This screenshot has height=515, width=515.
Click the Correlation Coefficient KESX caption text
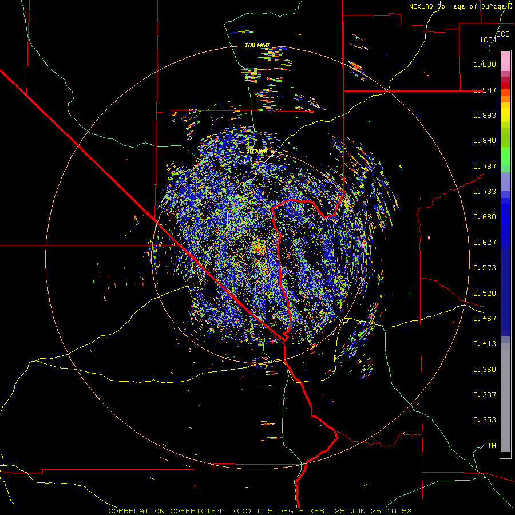tap(260, 511)
